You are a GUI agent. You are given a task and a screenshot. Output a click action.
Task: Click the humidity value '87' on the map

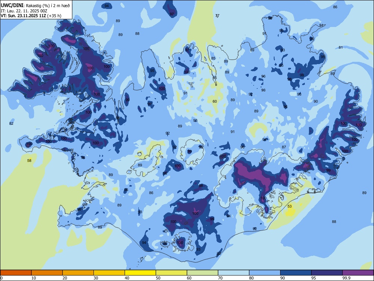[284, 147]
